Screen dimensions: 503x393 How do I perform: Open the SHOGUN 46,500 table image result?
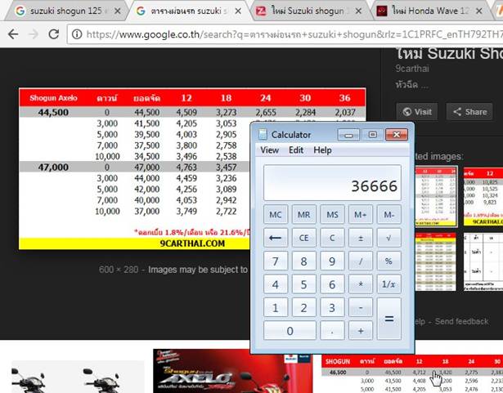412,373
